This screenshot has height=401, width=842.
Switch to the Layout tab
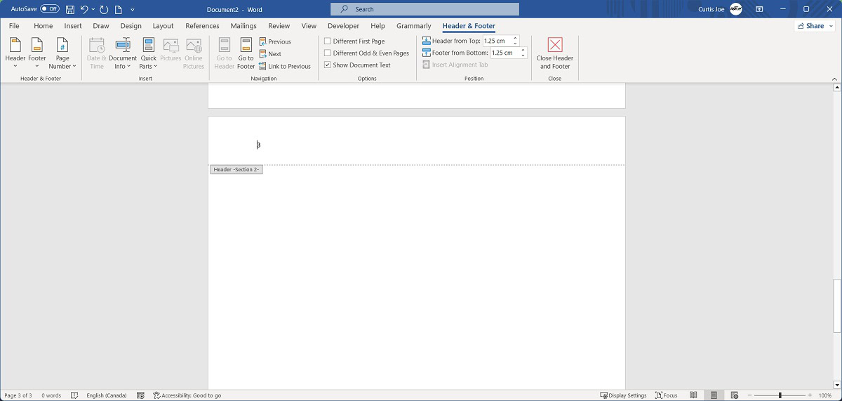pos(163,26)
